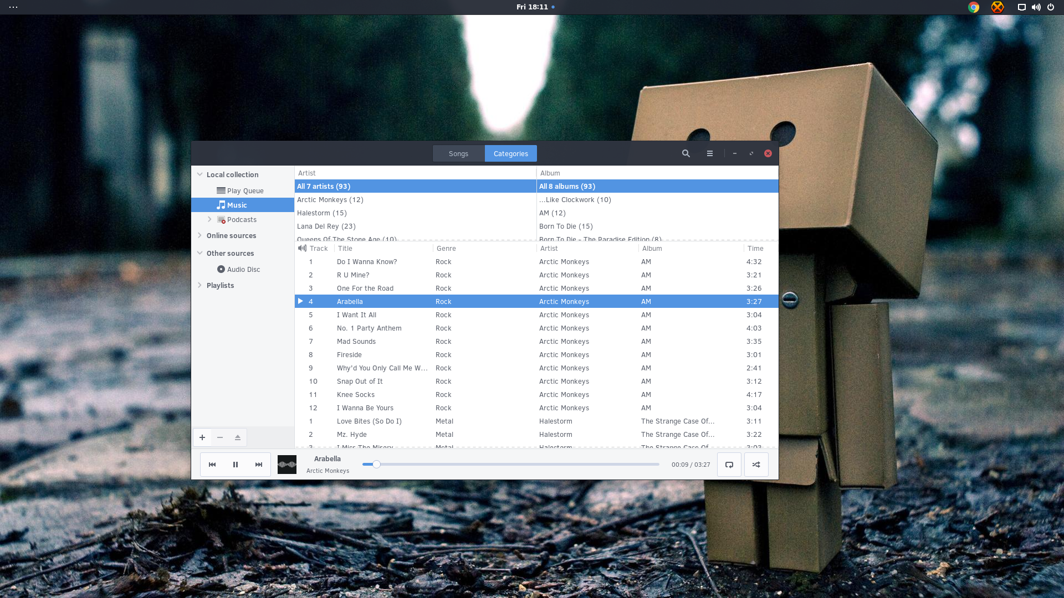The width and height of the screenshot is (1064, 598).
Task: Open the search tool
Action: (x=686, y=153)
